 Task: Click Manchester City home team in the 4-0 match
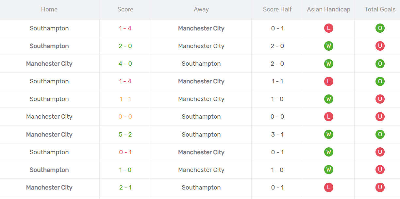(49, 64)
